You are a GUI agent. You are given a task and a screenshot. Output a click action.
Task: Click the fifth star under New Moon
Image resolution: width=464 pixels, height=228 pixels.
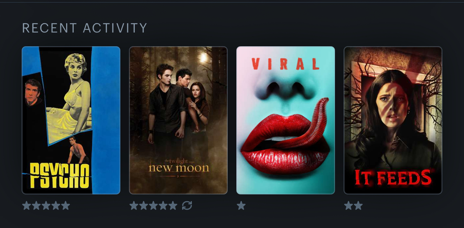pos(173,206)
